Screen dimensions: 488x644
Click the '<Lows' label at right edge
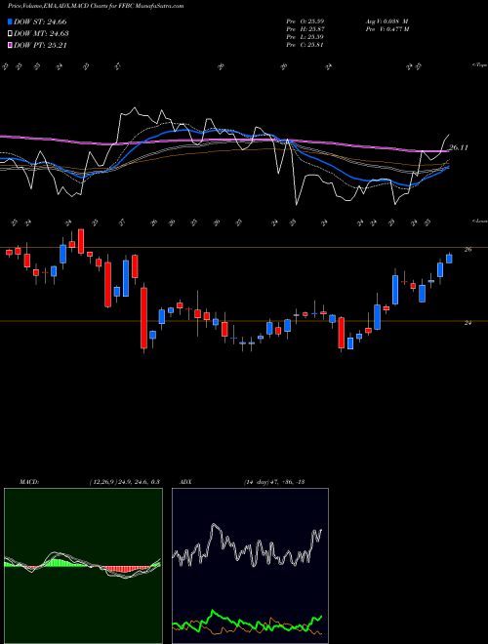pos(480,221)
